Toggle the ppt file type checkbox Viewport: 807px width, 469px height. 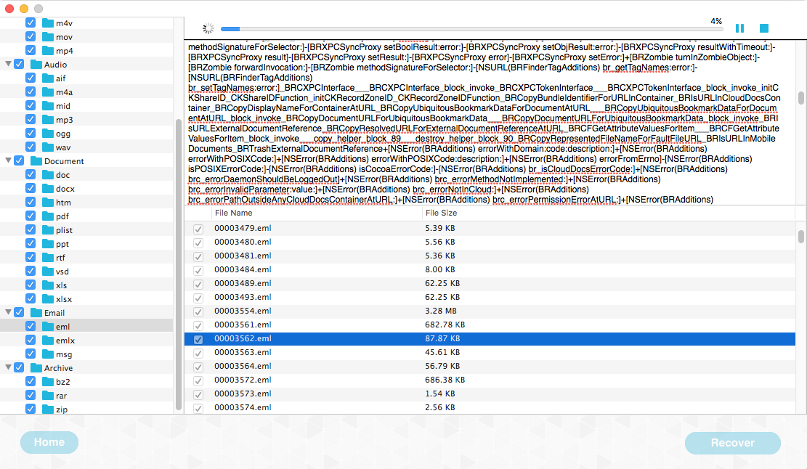[x=31, y=244]
